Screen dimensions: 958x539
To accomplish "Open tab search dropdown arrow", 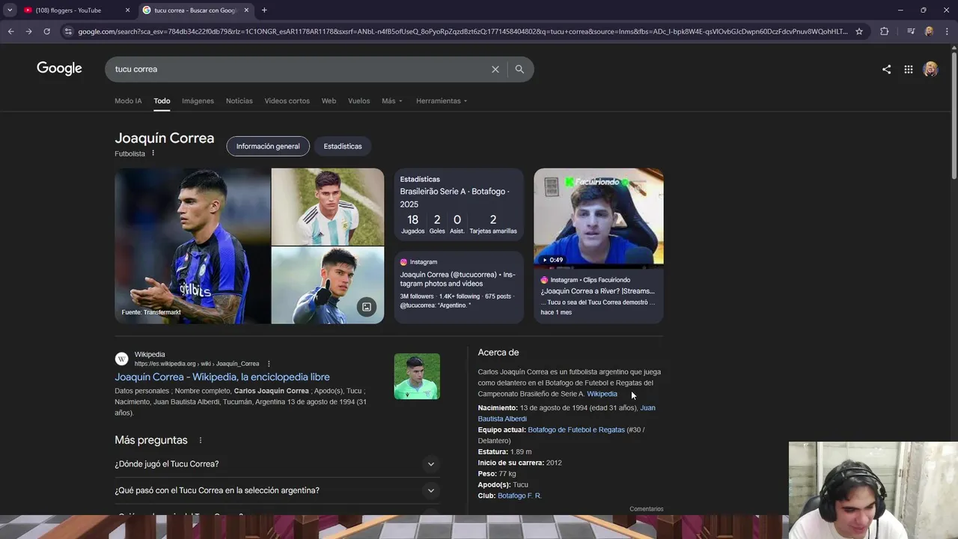I will click(x=10, y=10).
